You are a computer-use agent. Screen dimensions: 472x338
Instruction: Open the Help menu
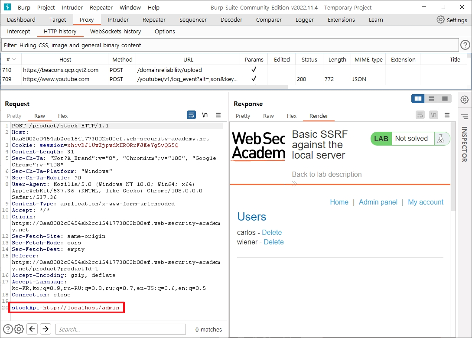153,7
